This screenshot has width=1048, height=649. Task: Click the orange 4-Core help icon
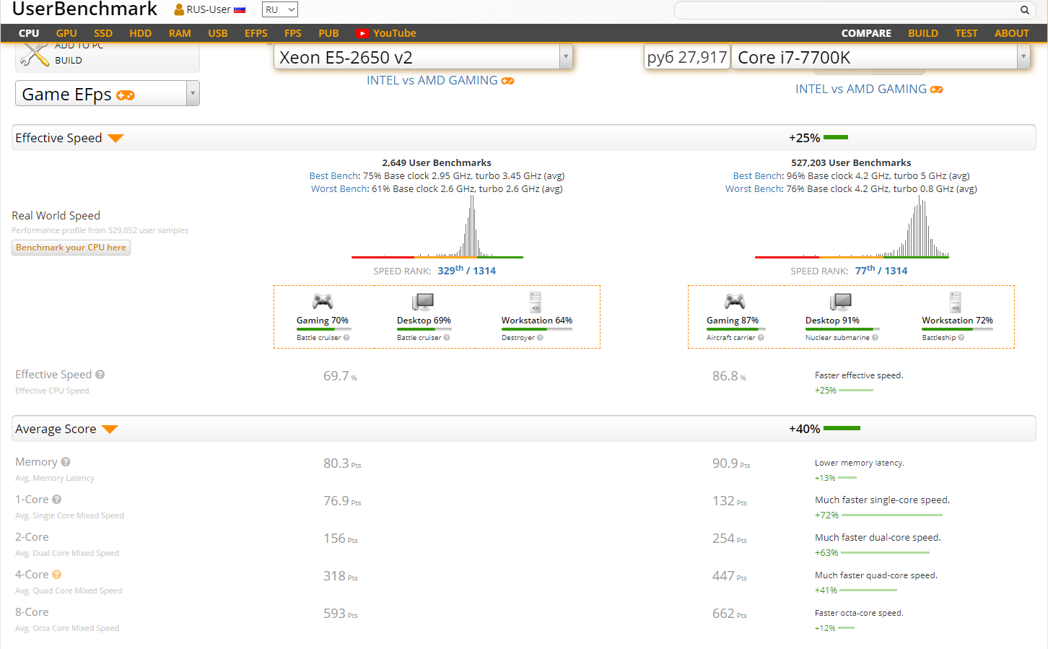57,575
